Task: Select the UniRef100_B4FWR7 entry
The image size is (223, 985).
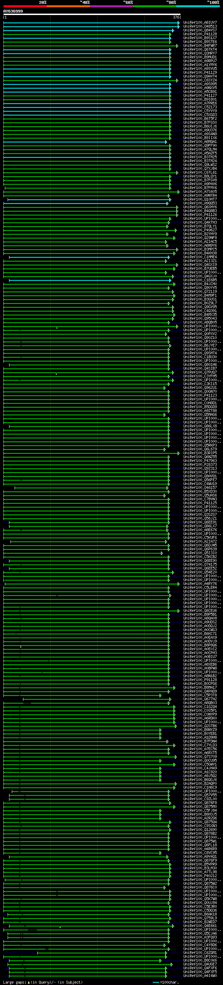Action: tap(200, 45)
